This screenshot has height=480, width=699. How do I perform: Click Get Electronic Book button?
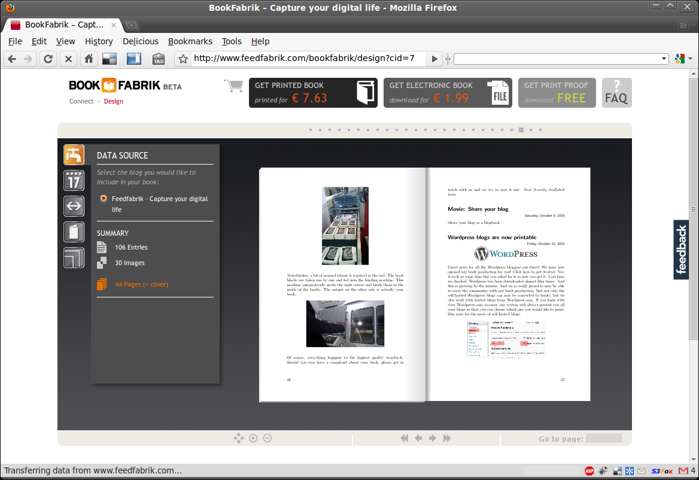coord(448,93)
